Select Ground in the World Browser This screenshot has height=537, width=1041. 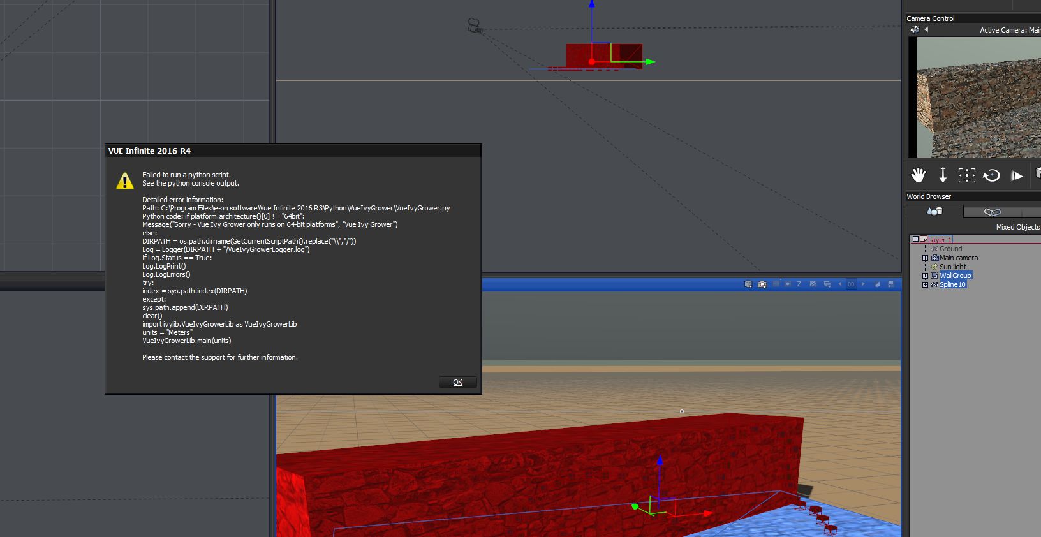(x=950, y=249)
